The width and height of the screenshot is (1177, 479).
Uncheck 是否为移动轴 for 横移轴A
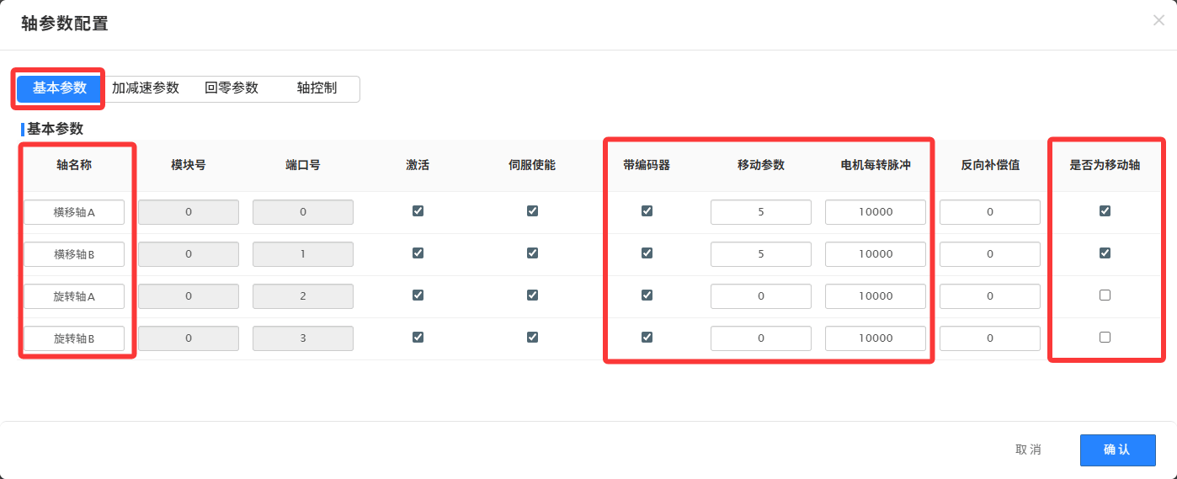coord(1105,211)
